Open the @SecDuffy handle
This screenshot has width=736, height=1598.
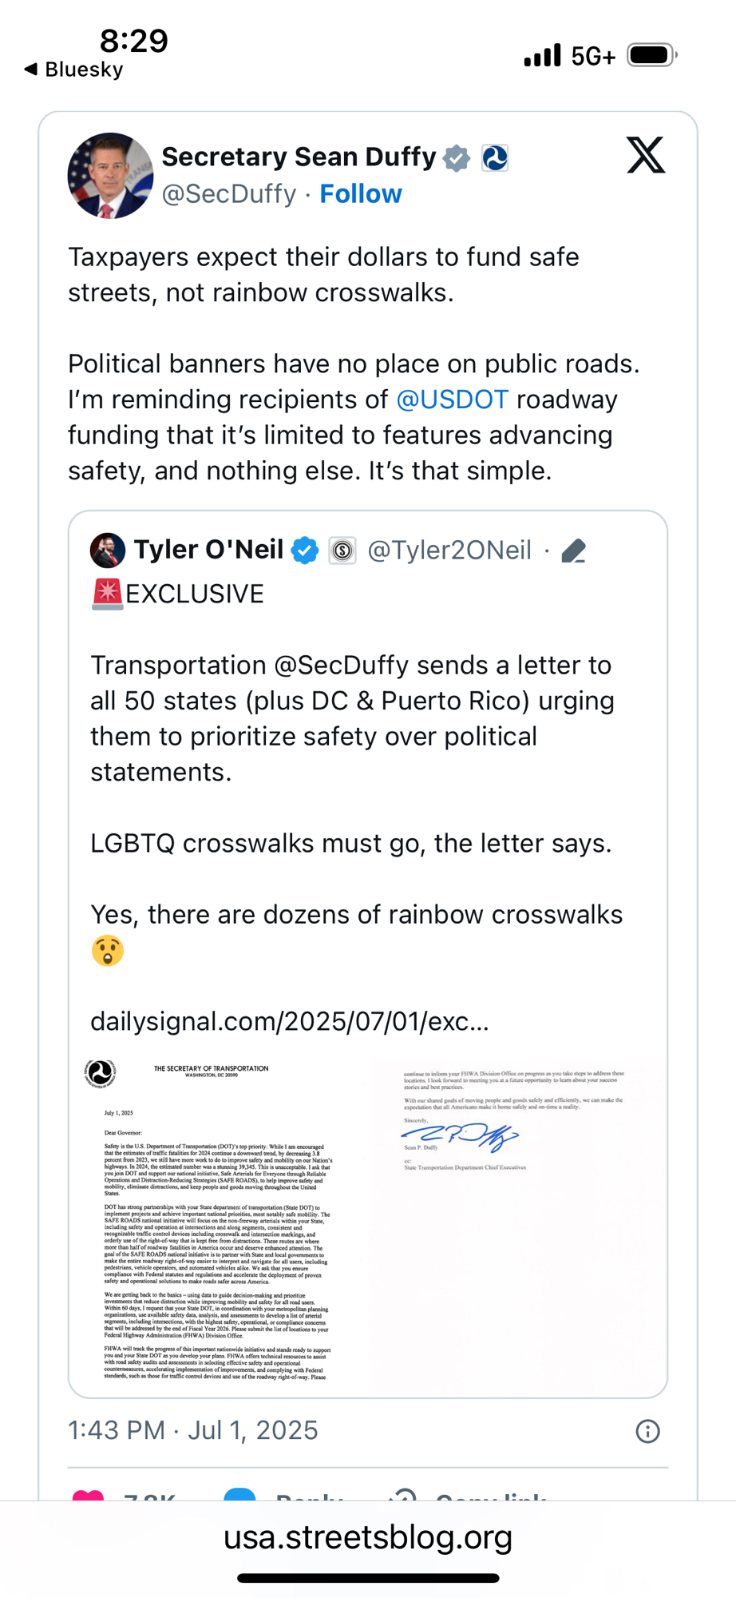tap(229, 194)
